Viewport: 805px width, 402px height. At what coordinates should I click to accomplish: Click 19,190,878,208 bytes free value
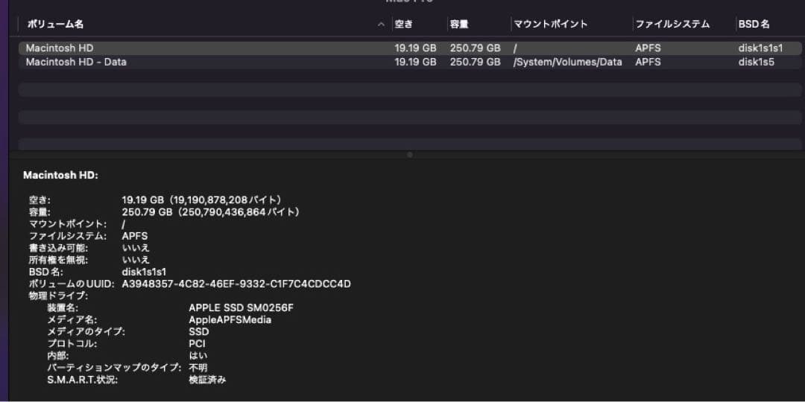pos(201,200)
